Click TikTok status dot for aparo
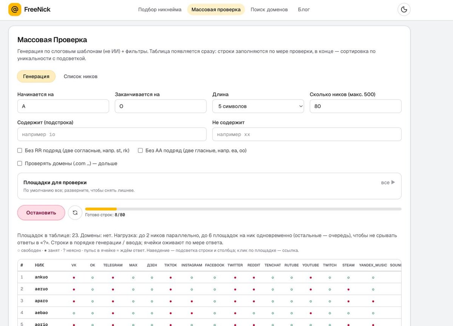 coord(171,301)
